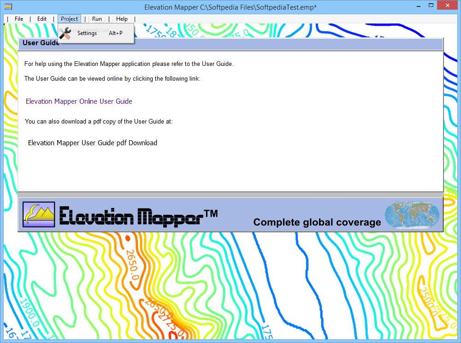Click the Elevation Mapper brand title text
This screenshot has width=461, height=343.
(x=138, y=216)
